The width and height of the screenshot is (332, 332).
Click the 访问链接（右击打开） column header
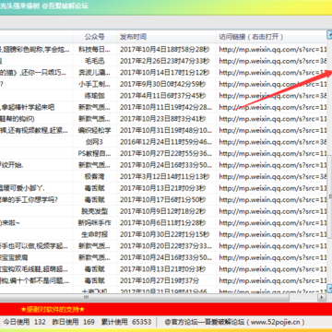tap(271, 37)
